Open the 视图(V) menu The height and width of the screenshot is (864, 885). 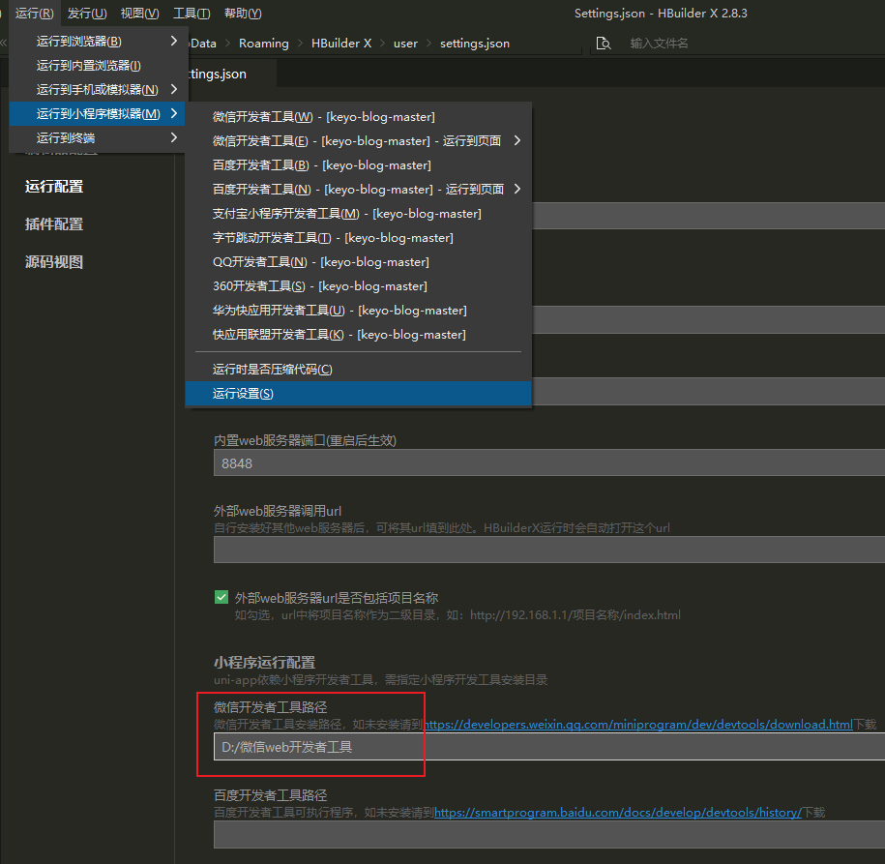139,13
